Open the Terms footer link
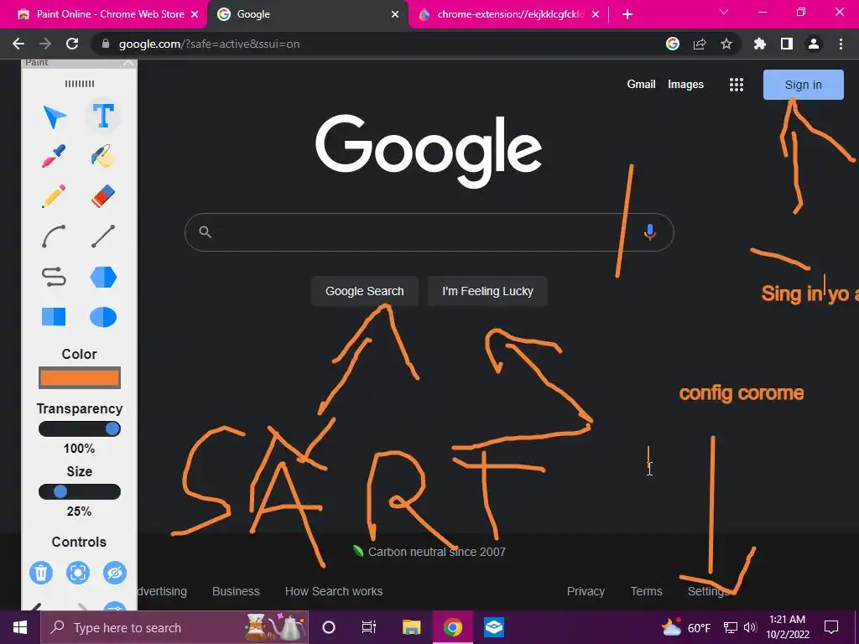 (x=647, y=591)
